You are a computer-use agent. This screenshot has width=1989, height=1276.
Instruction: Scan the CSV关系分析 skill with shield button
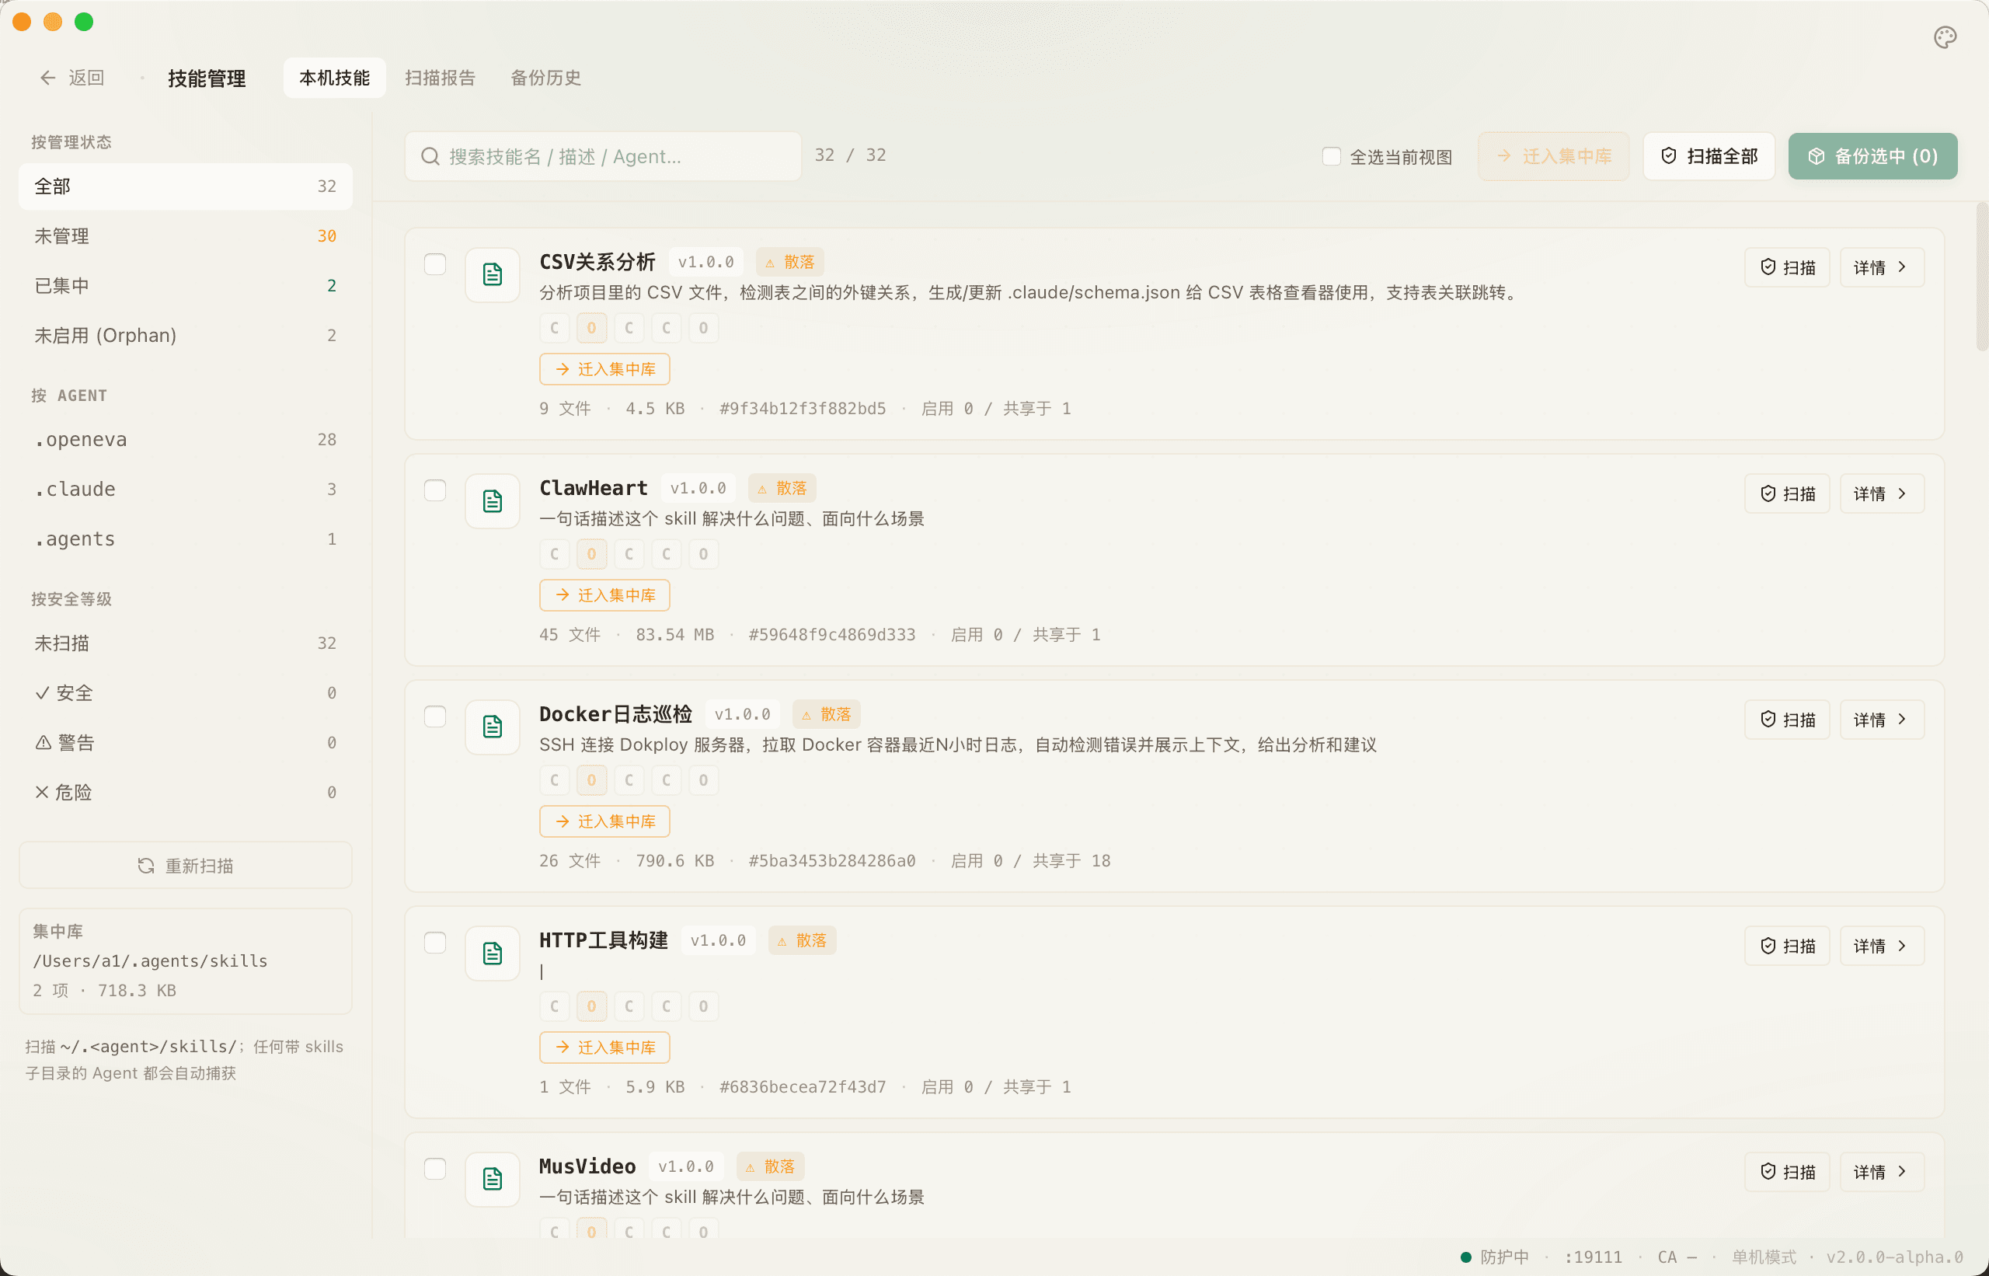click(x=1787, y=267)
